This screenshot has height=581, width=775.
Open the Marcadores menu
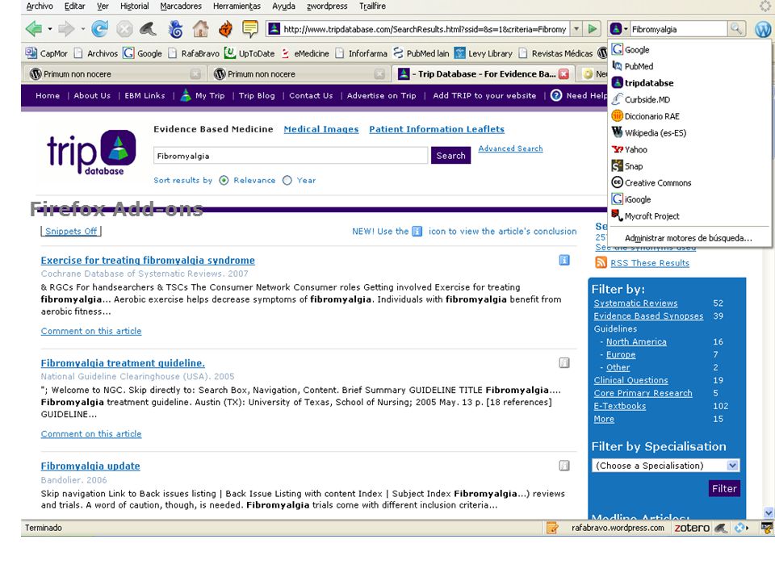180,6
